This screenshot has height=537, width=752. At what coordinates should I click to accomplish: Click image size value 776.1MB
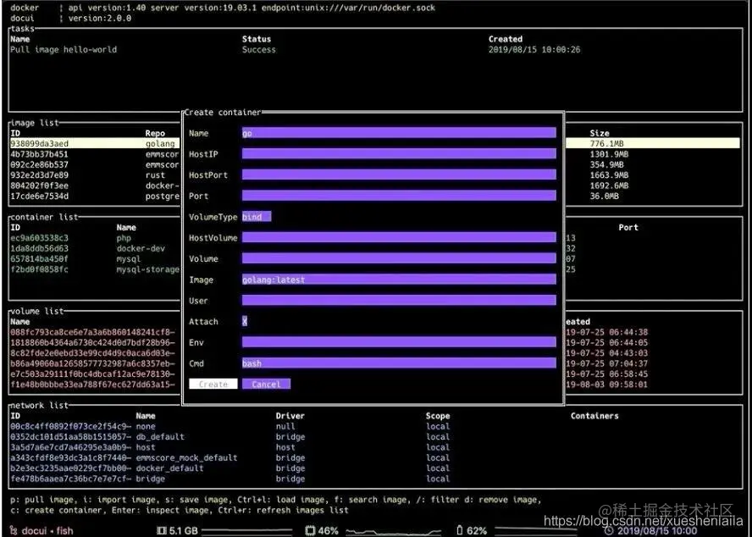pos(606,143)
